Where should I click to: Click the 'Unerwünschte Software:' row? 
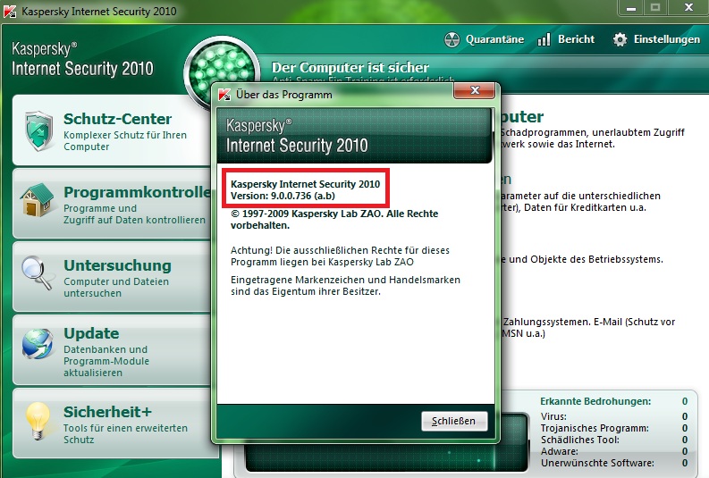(x=614, y=463)
